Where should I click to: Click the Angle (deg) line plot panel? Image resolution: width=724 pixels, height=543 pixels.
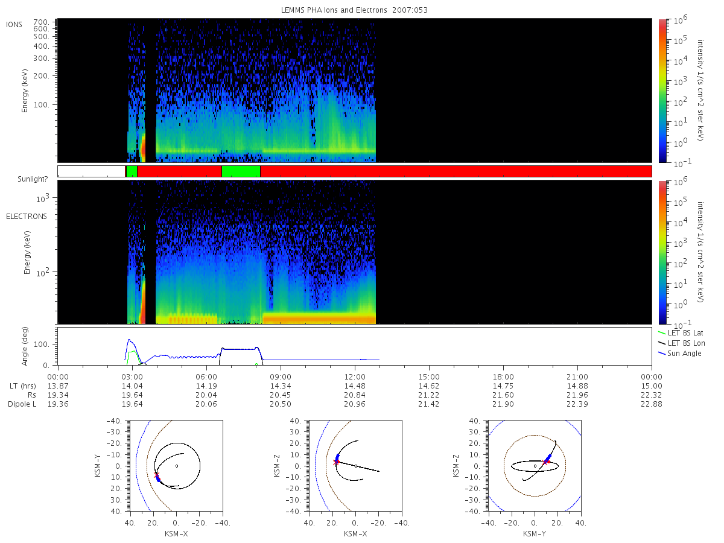[355, 346]
